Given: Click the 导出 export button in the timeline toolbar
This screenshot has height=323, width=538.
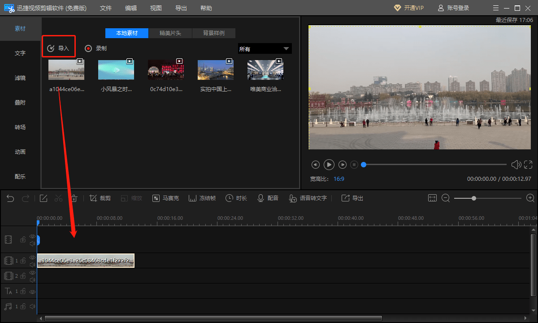Looking at the screenshot, I should [x=352, y=198].
